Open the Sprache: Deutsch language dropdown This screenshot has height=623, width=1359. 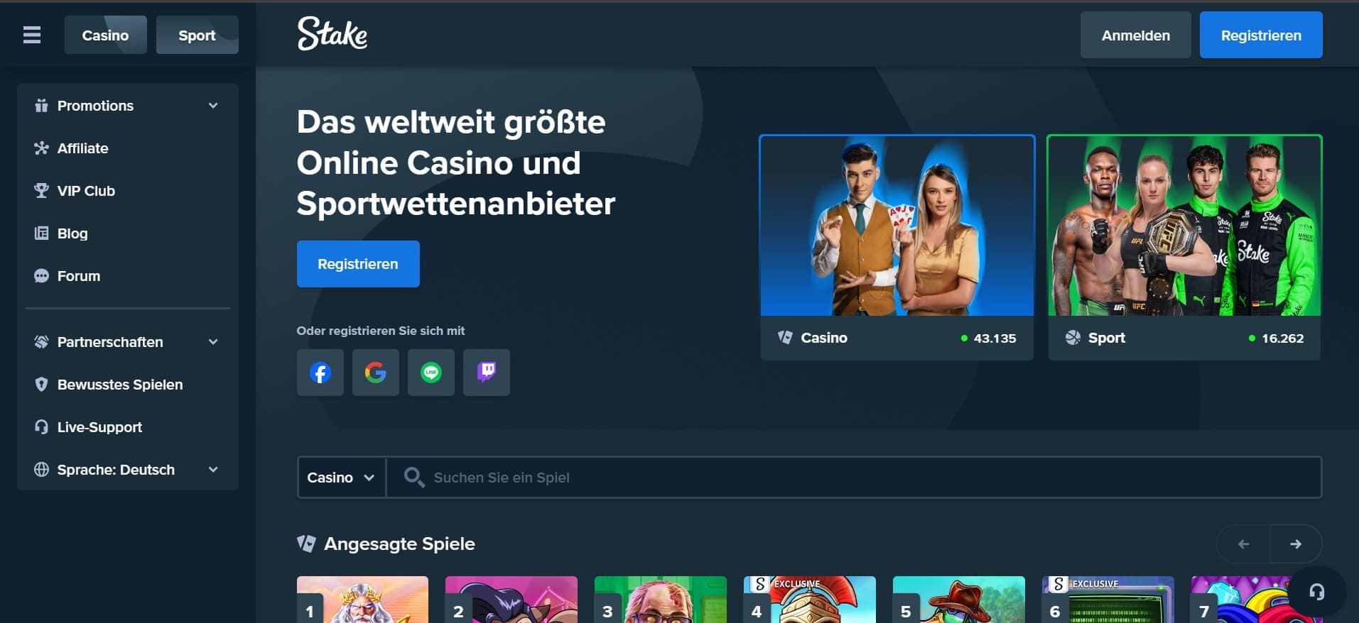click(x=127, y=470)
